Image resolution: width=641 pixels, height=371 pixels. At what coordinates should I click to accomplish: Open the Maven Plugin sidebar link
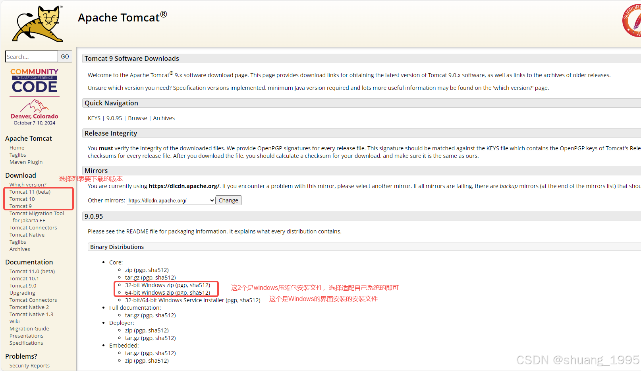tap(26, 162)
